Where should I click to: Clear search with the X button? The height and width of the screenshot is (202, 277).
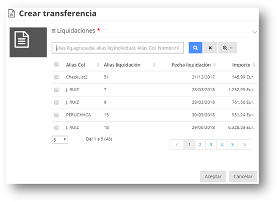click(210, 47)
